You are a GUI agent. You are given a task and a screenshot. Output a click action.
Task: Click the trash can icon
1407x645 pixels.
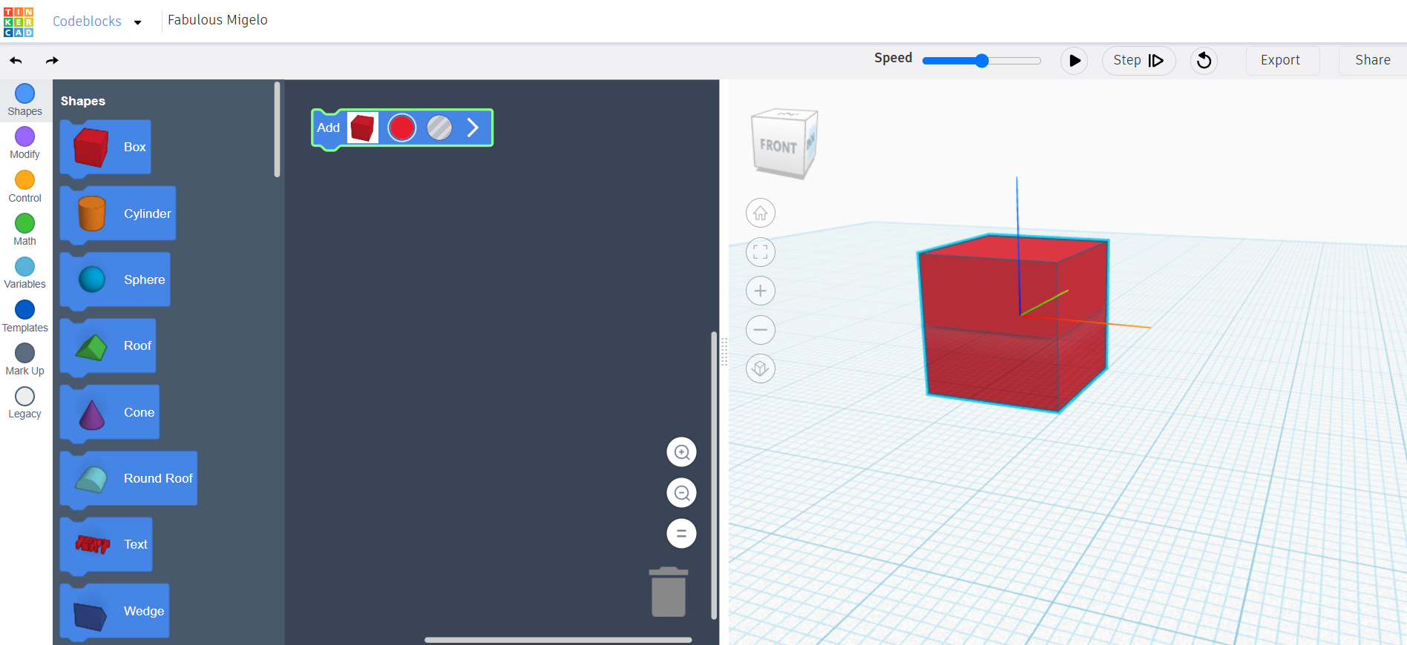coord(669,592)
